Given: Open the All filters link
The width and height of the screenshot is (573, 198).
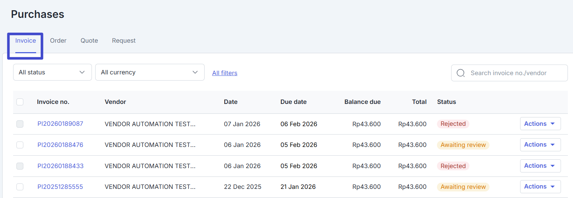Looking at the screenshot, I should pyautogui.click(x=225, y=73).
